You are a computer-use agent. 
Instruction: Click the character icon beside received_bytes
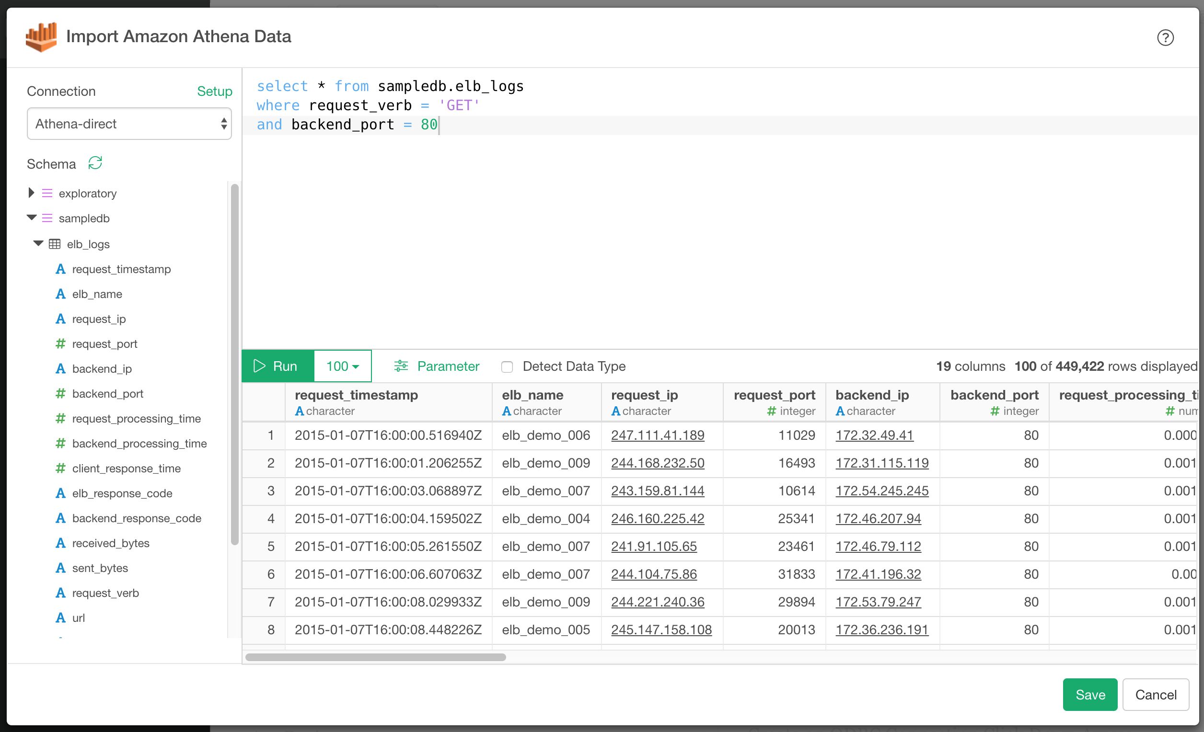(60, 543)
